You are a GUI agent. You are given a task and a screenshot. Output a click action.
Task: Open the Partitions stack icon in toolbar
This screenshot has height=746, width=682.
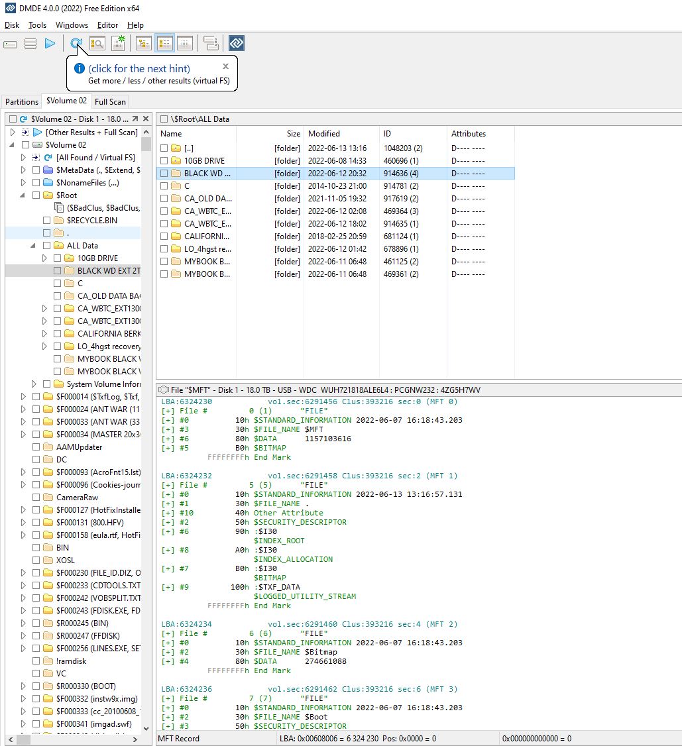(x=30, y=44)
